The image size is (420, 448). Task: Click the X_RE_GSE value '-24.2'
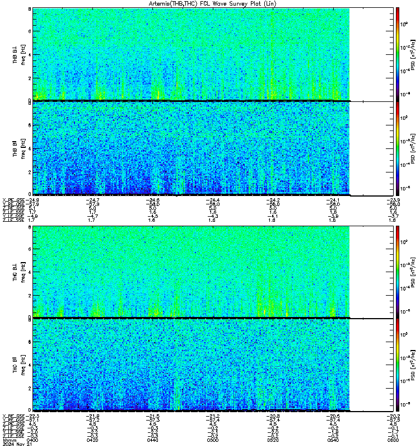(273, 200)
